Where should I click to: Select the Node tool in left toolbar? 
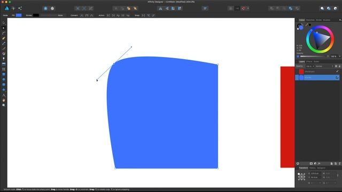[x=4, y=28]
